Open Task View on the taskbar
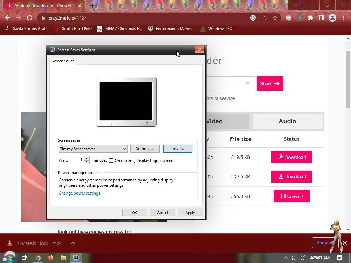 (25, 258)
